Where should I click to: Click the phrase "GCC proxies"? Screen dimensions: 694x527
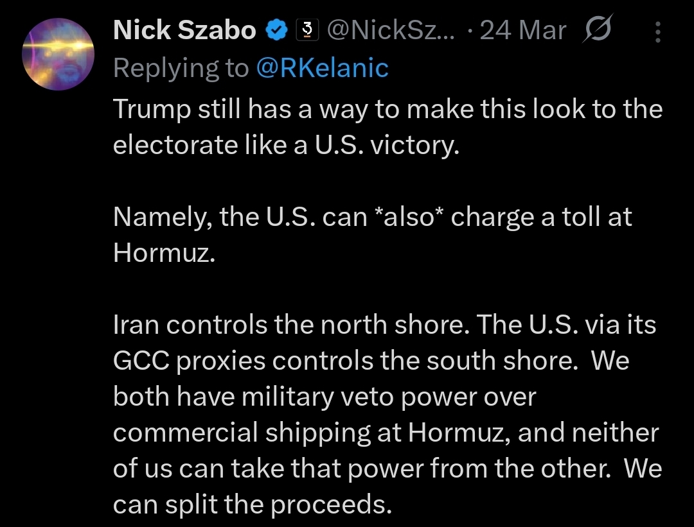tap(188, 361)
